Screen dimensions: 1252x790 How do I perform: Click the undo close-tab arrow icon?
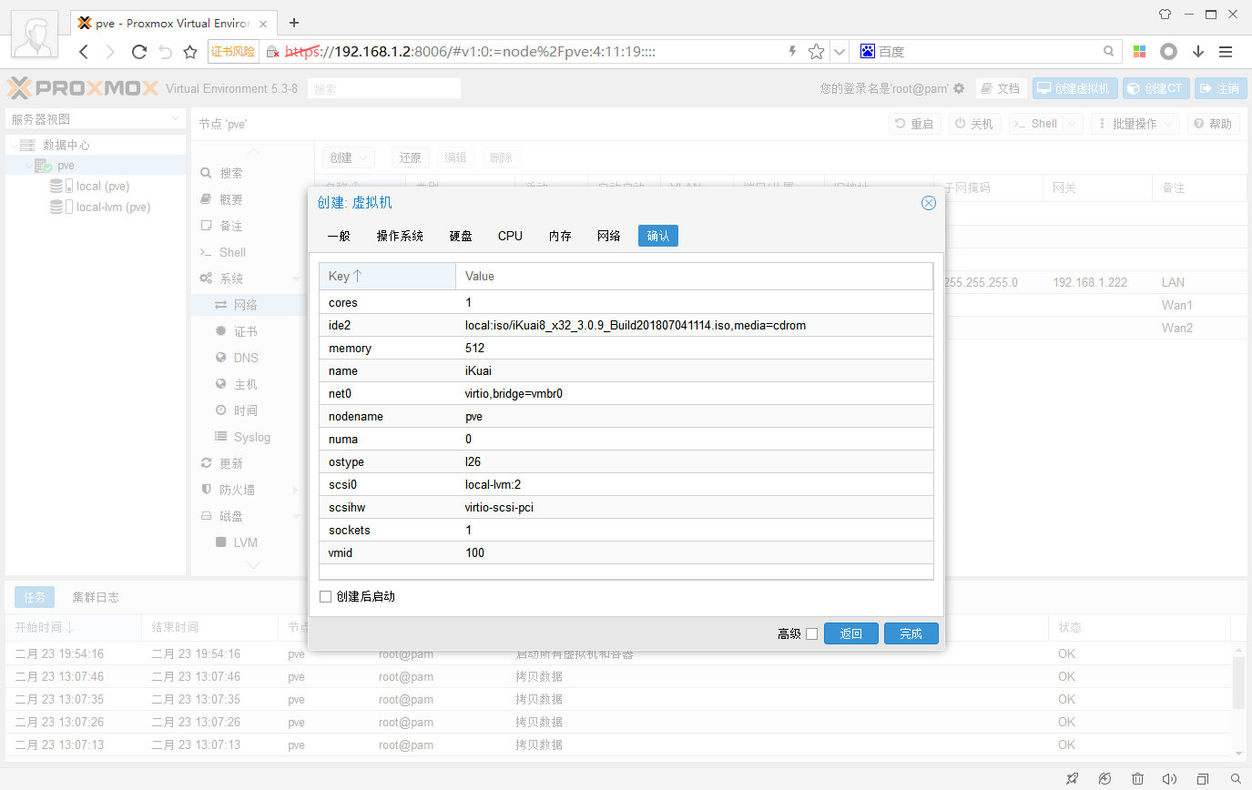point(165,52)
